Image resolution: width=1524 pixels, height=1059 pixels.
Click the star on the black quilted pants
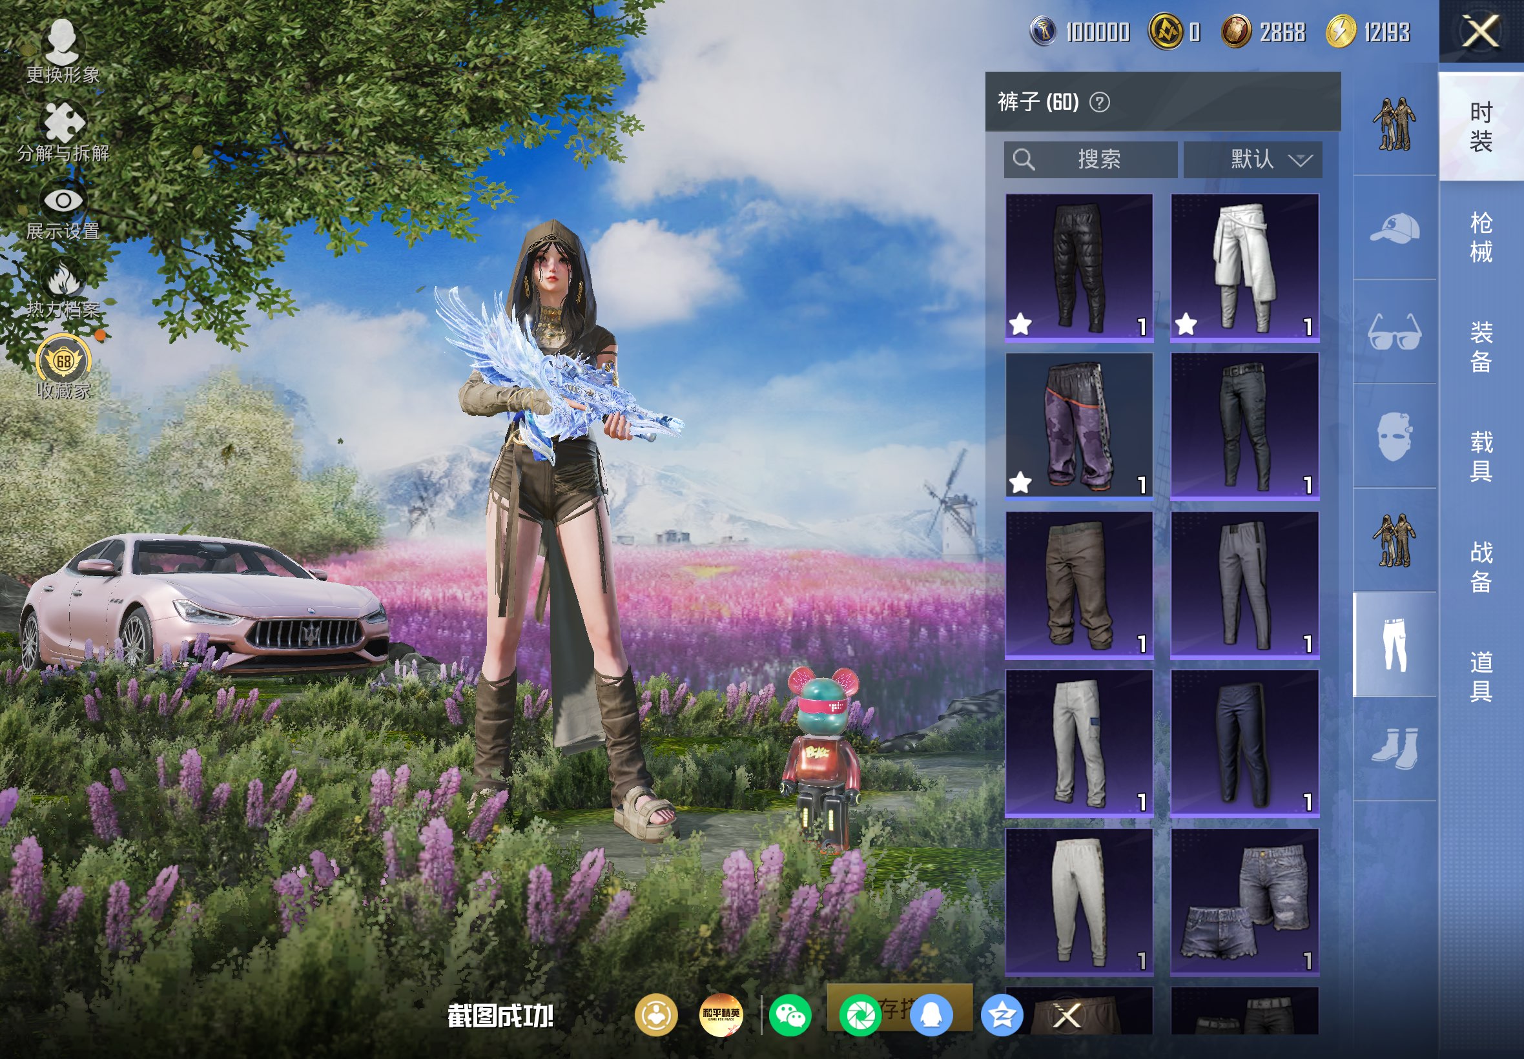[x=1020, y=324]
